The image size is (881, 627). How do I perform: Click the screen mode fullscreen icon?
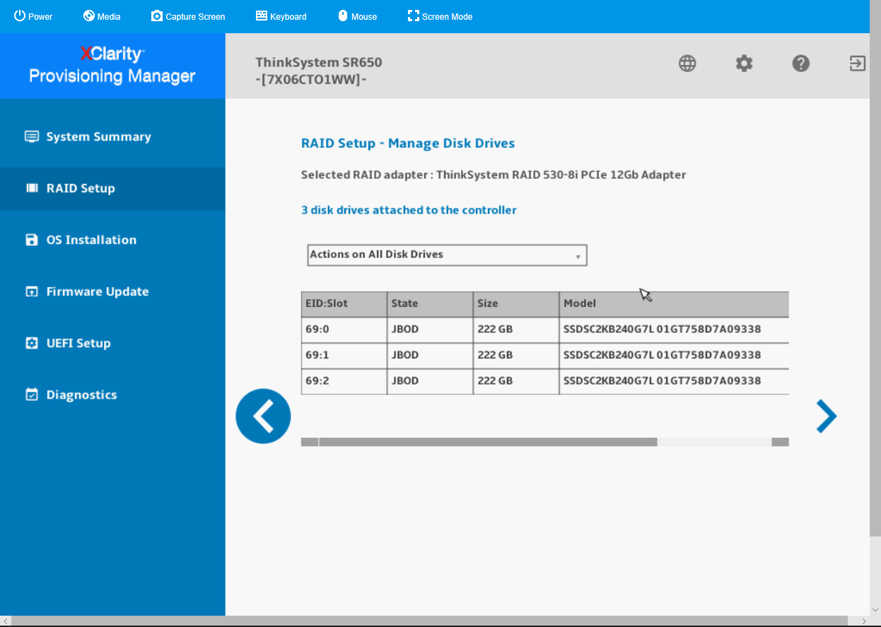click(414, 16)
